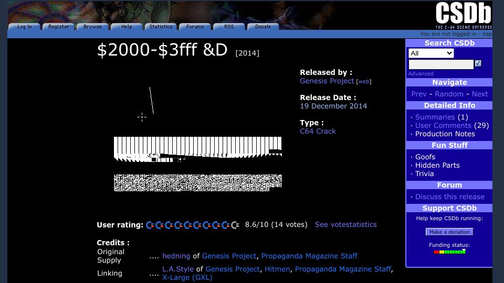Click Genesis Project in the Linking row
Viewport: 504px width, 283px height.
(233, 269)
